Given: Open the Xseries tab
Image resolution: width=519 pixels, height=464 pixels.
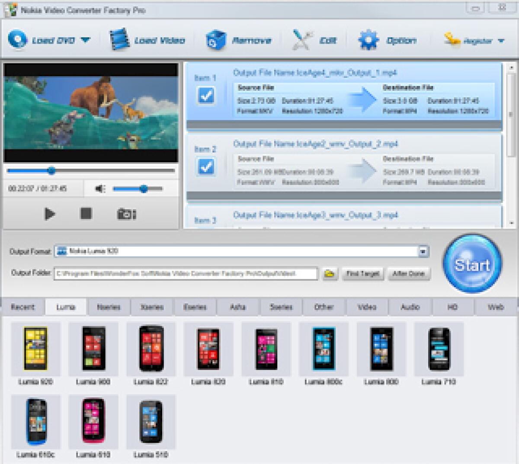Looking at the screenshot, I should coord(152,307).
